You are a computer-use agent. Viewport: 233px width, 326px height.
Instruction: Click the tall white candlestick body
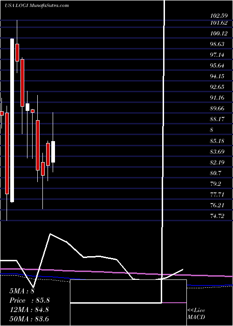pyautogui.click(x=12, y=120)
